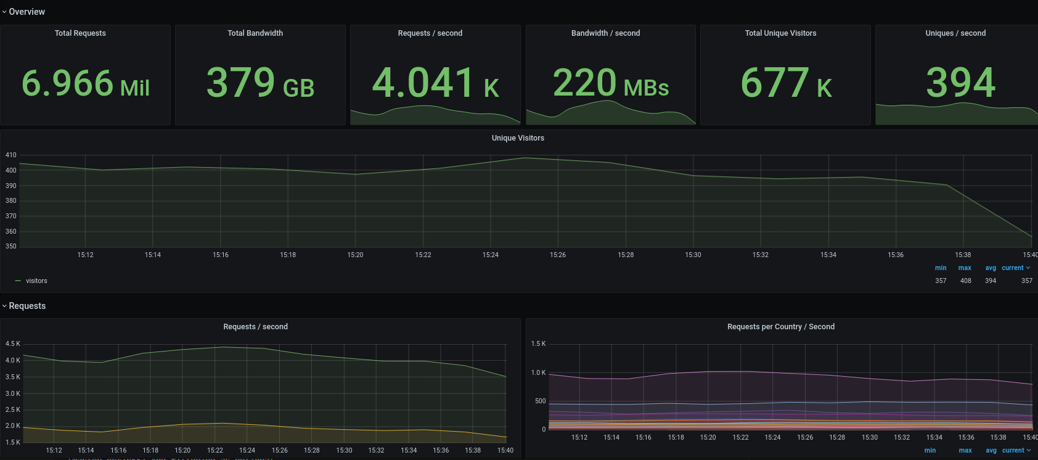Open the Total Unique Visitors panel title menu

[x=781, y=33]
